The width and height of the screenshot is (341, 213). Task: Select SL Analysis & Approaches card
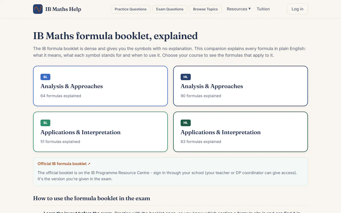coord(100,86)
